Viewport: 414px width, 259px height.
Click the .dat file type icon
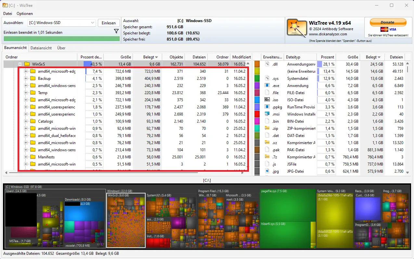pyautogui.click(x=267, y=135)
